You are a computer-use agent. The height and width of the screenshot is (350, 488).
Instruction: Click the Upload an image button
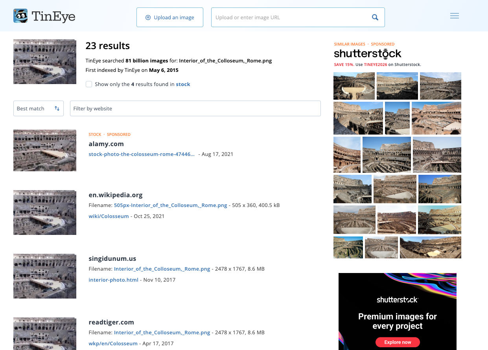tap(169, 17)
